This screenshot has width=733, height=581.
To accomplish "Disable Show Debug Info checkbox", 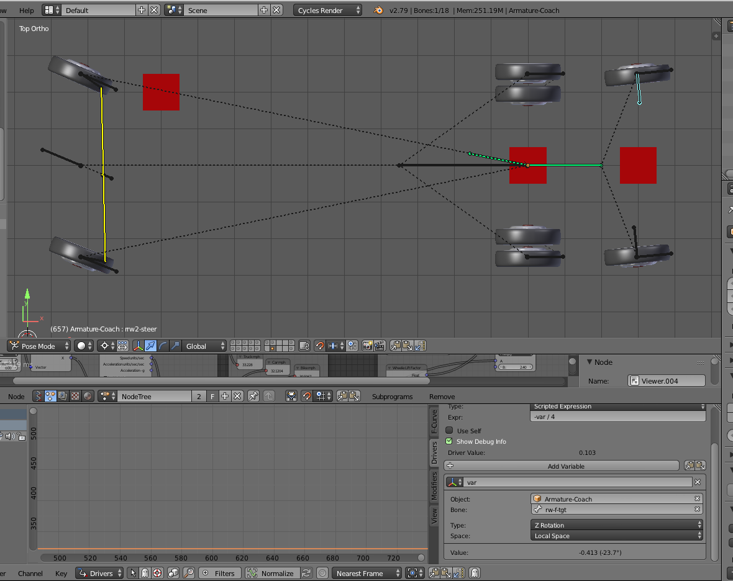I will [449, 441].
